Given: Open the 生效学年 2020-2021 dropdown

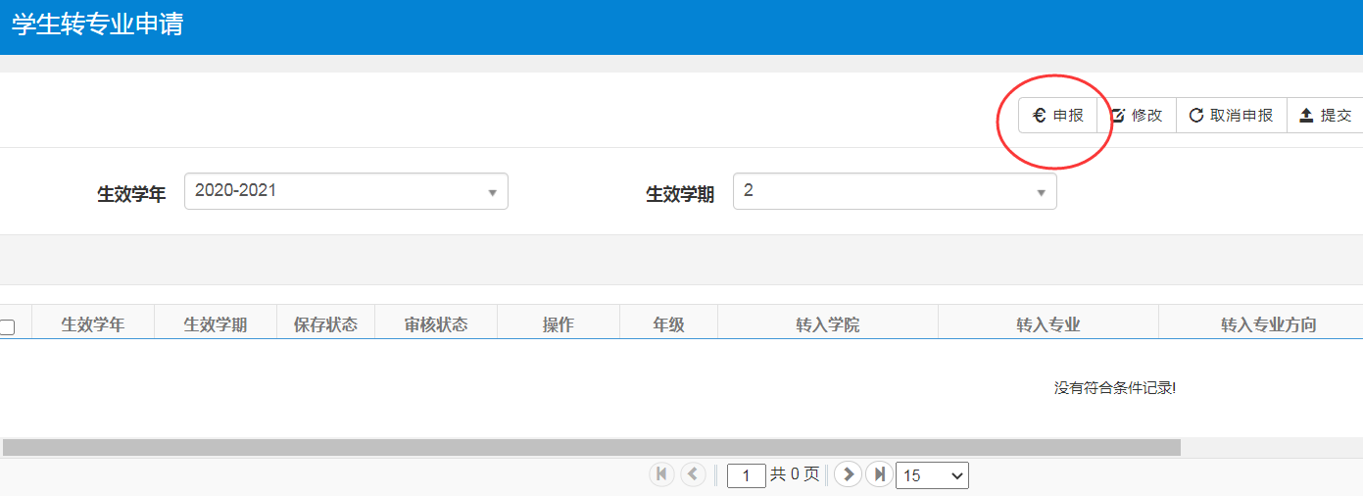Looking at the screenshot, I should pyautogui.click(x=346, y=191).
